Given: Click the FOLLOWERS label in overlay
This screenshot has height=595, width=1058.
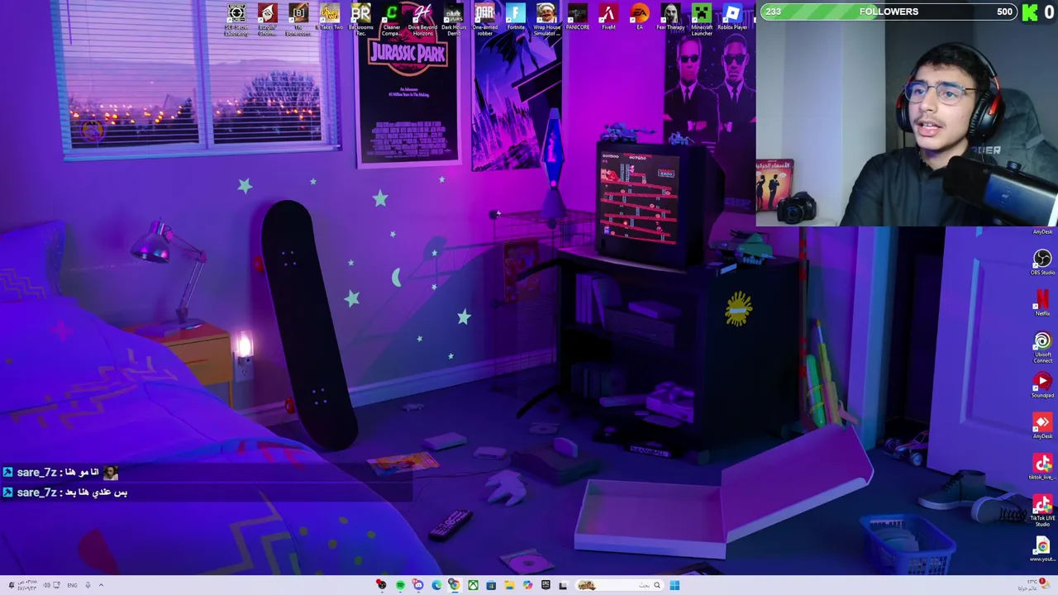Looking at the screenshot, I should [889, 12].
